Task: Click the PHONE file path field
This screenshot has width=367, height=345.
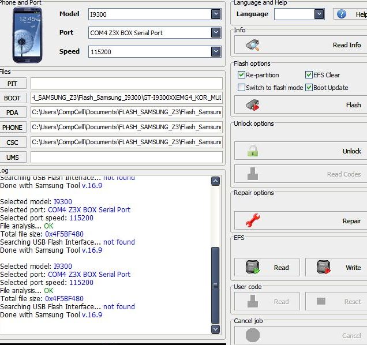Action: 126,127
